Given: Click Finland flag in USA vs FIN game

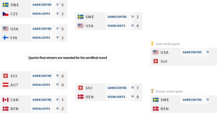Looking at the screenshot, I should coord(6,38).
